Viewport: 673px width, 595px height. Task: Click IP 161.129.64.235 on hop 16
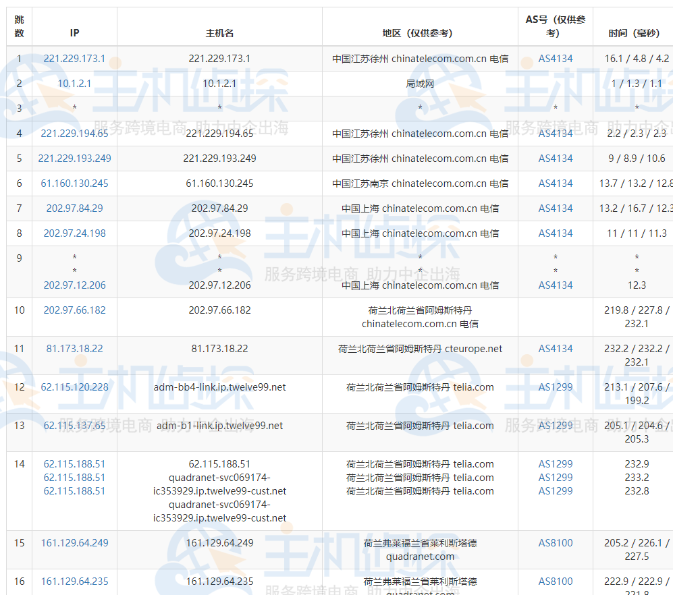coord(74,582)
